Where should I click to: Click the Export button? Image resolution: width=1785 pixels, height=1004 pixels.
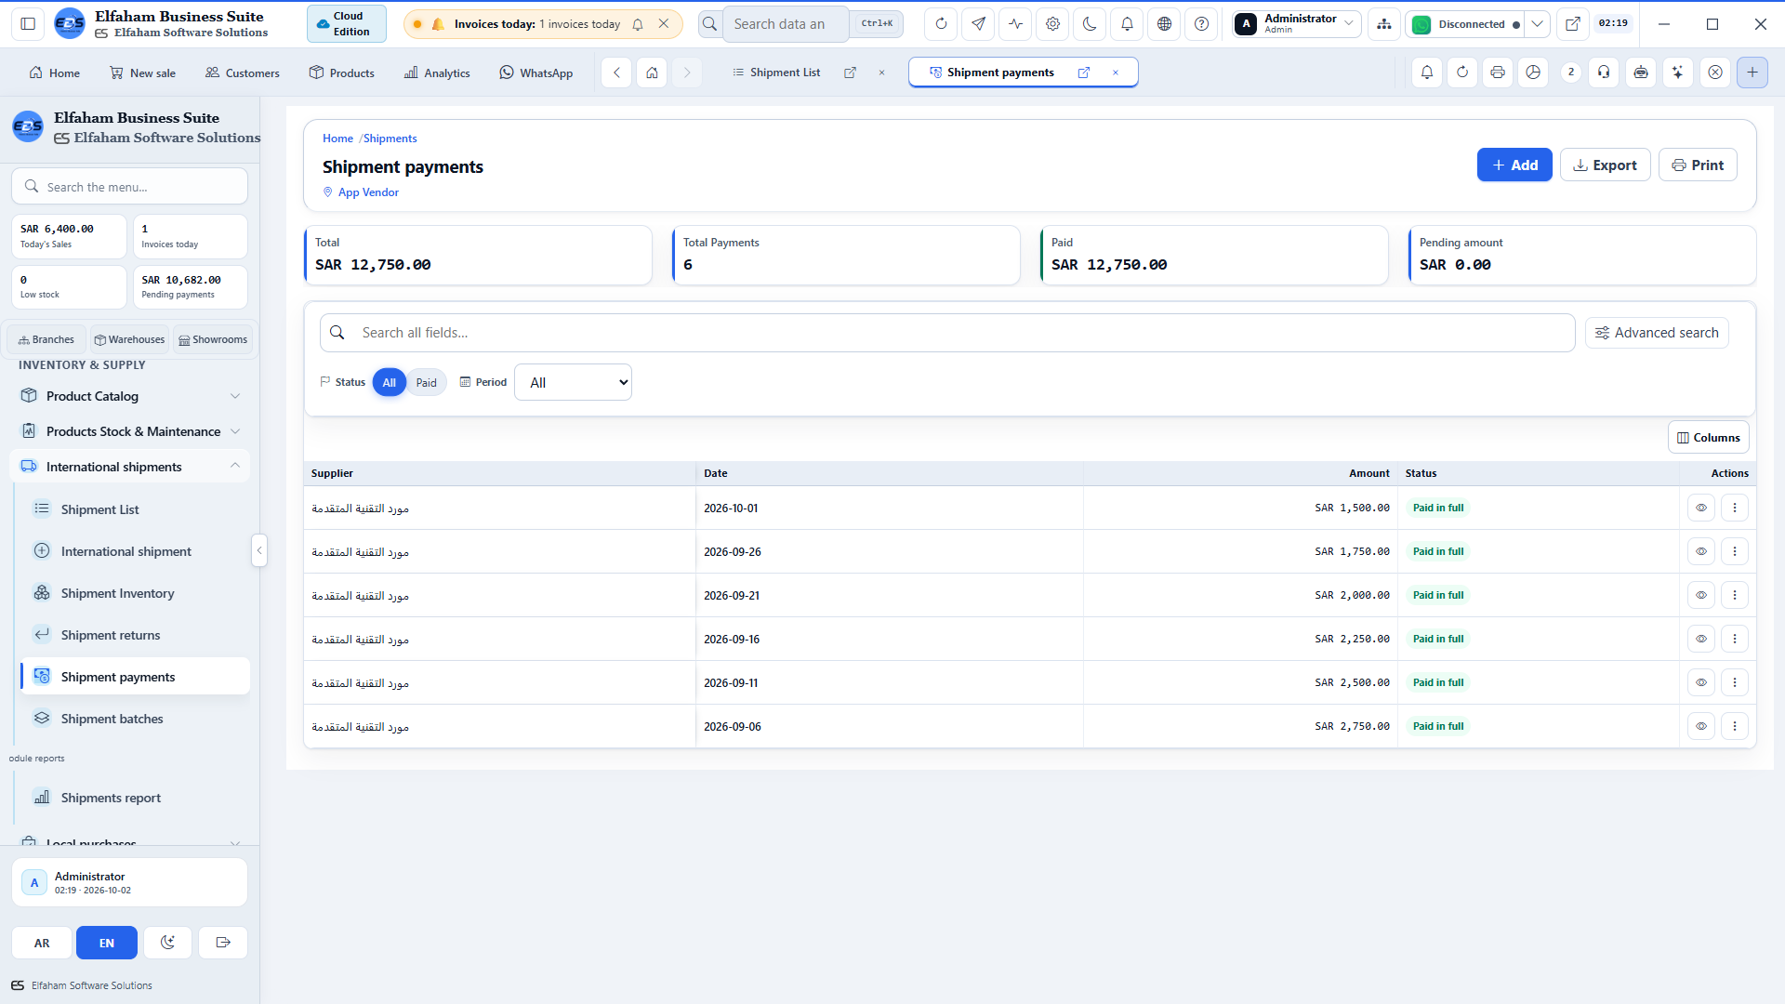click(x=1605, y=165)
